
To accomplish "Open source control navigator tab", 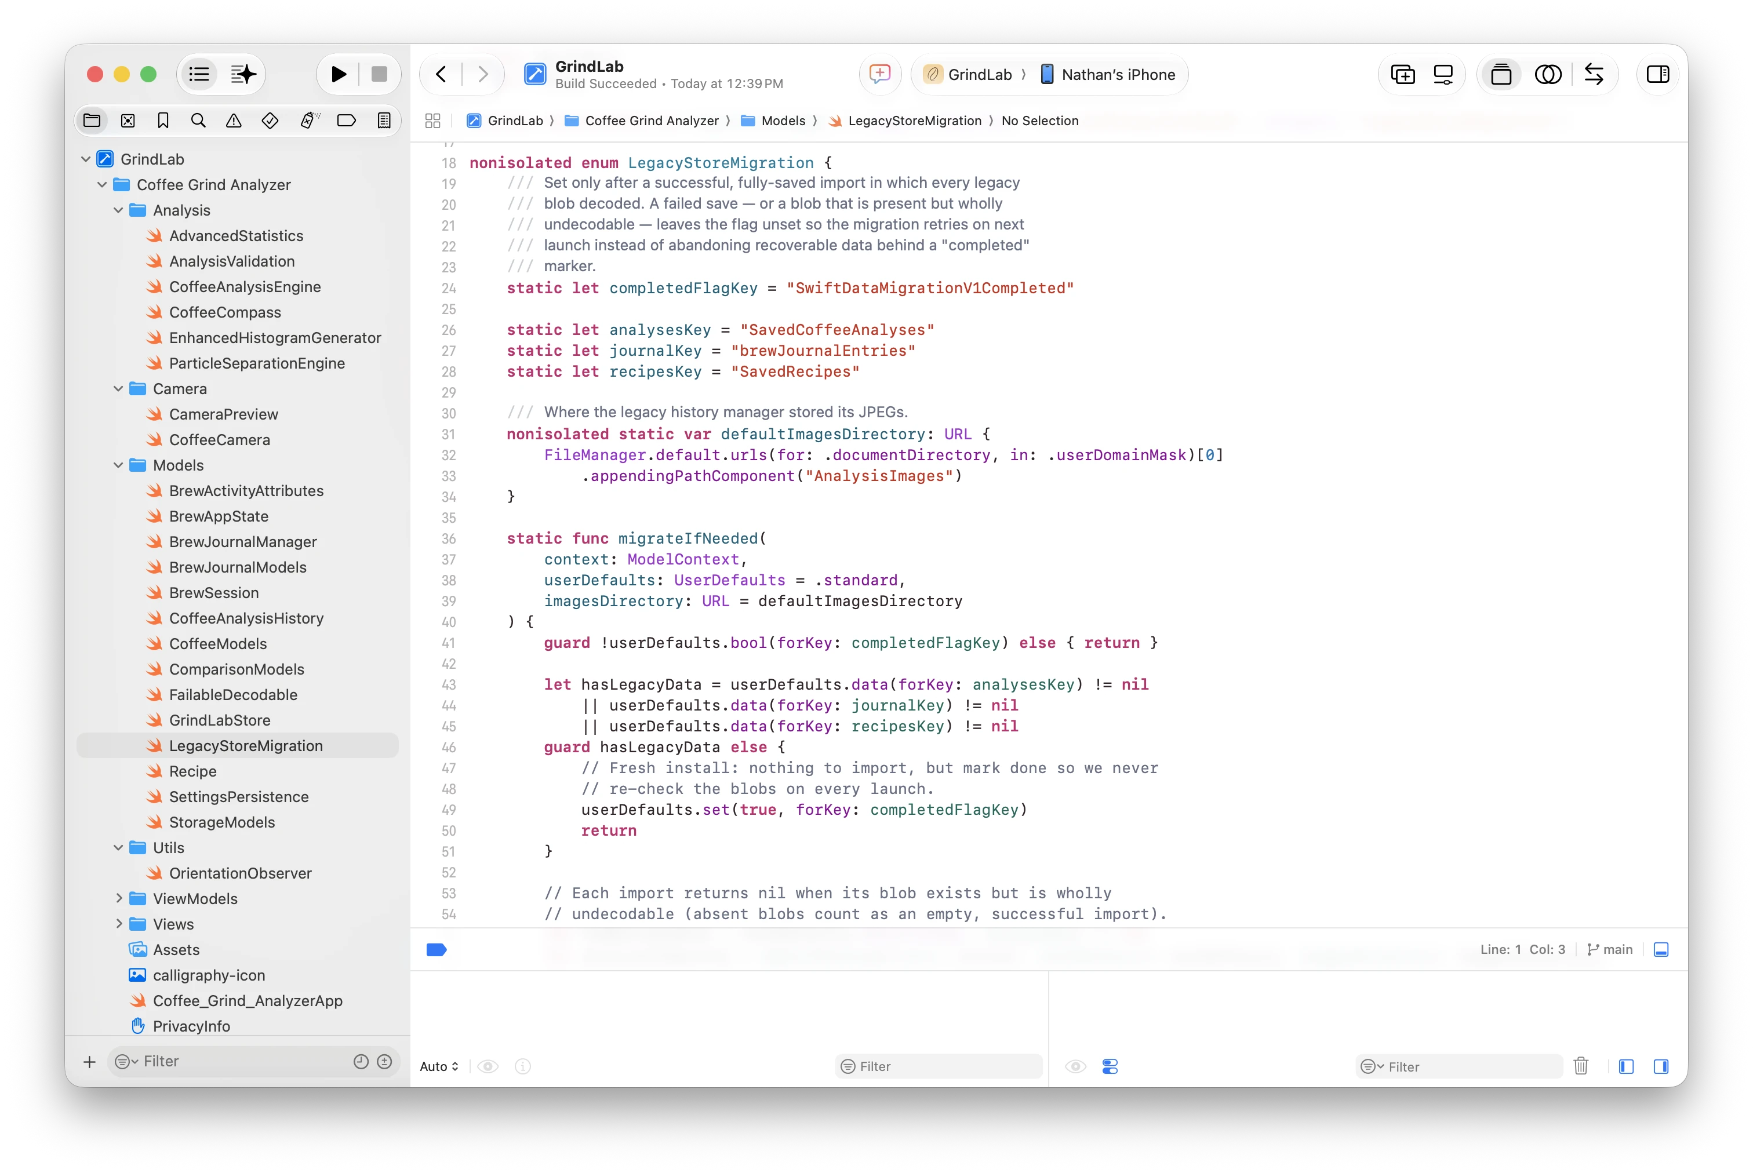I will click(128, 121).
